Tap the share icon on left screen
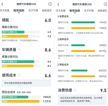Image resolution: width=108 pixels, height=106 pixels. click(50, 4)
